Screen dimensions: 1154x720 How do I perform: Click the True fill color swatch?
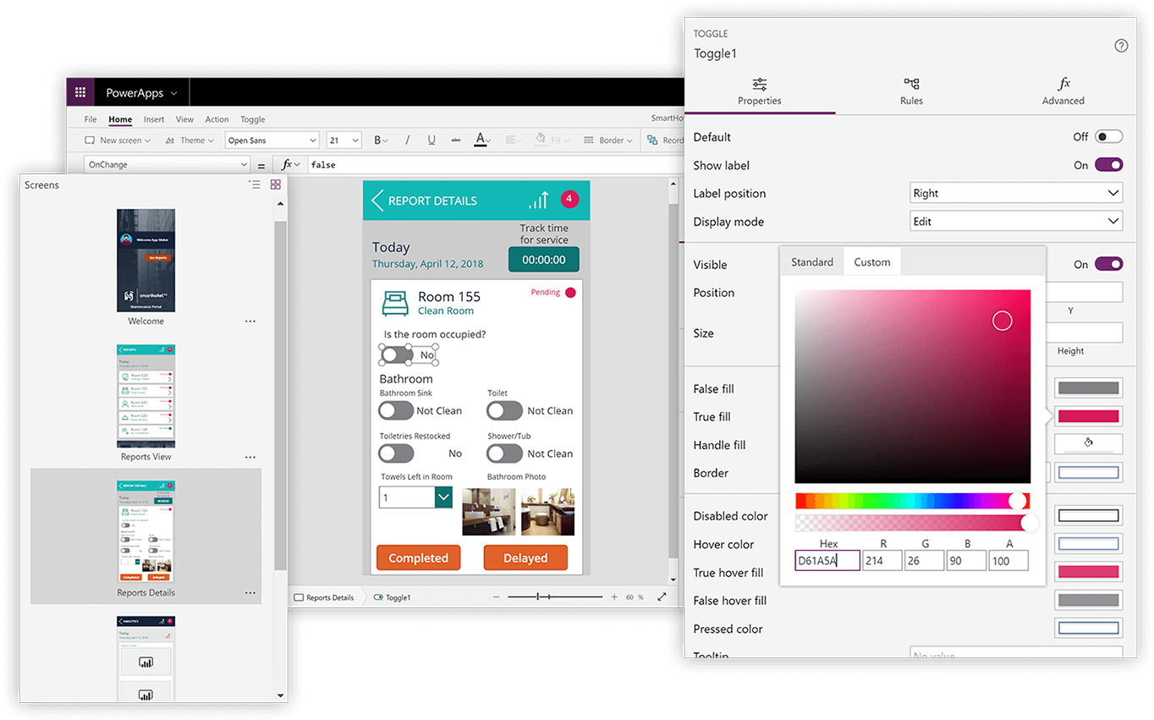tap(1088, 416)
